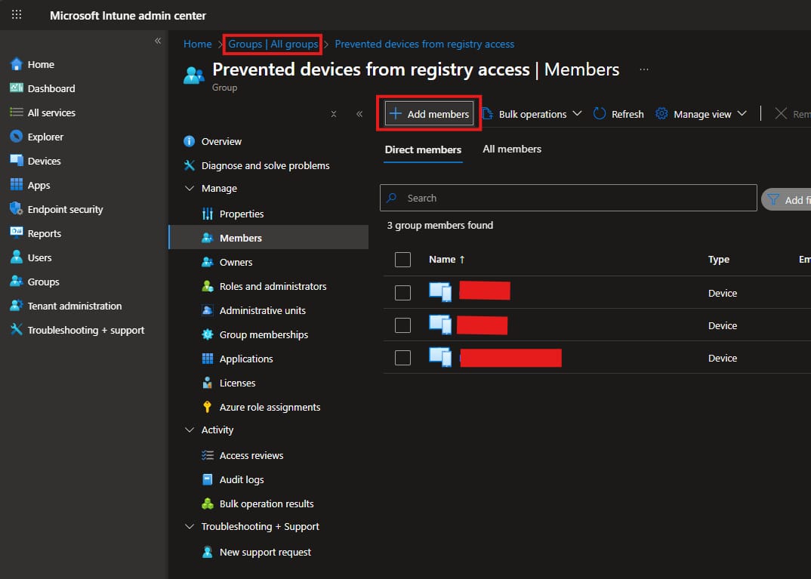Click the third device row icon

(x=440, y=357)
